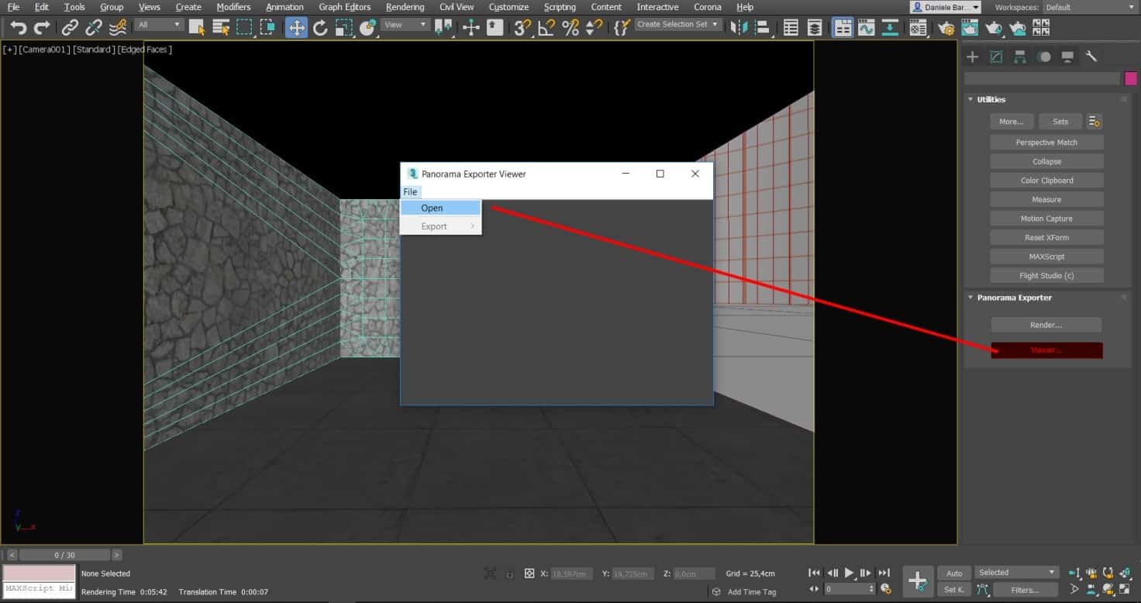Open the Rendering menu
Viewport: 1141px width, 603px height.
404,7
